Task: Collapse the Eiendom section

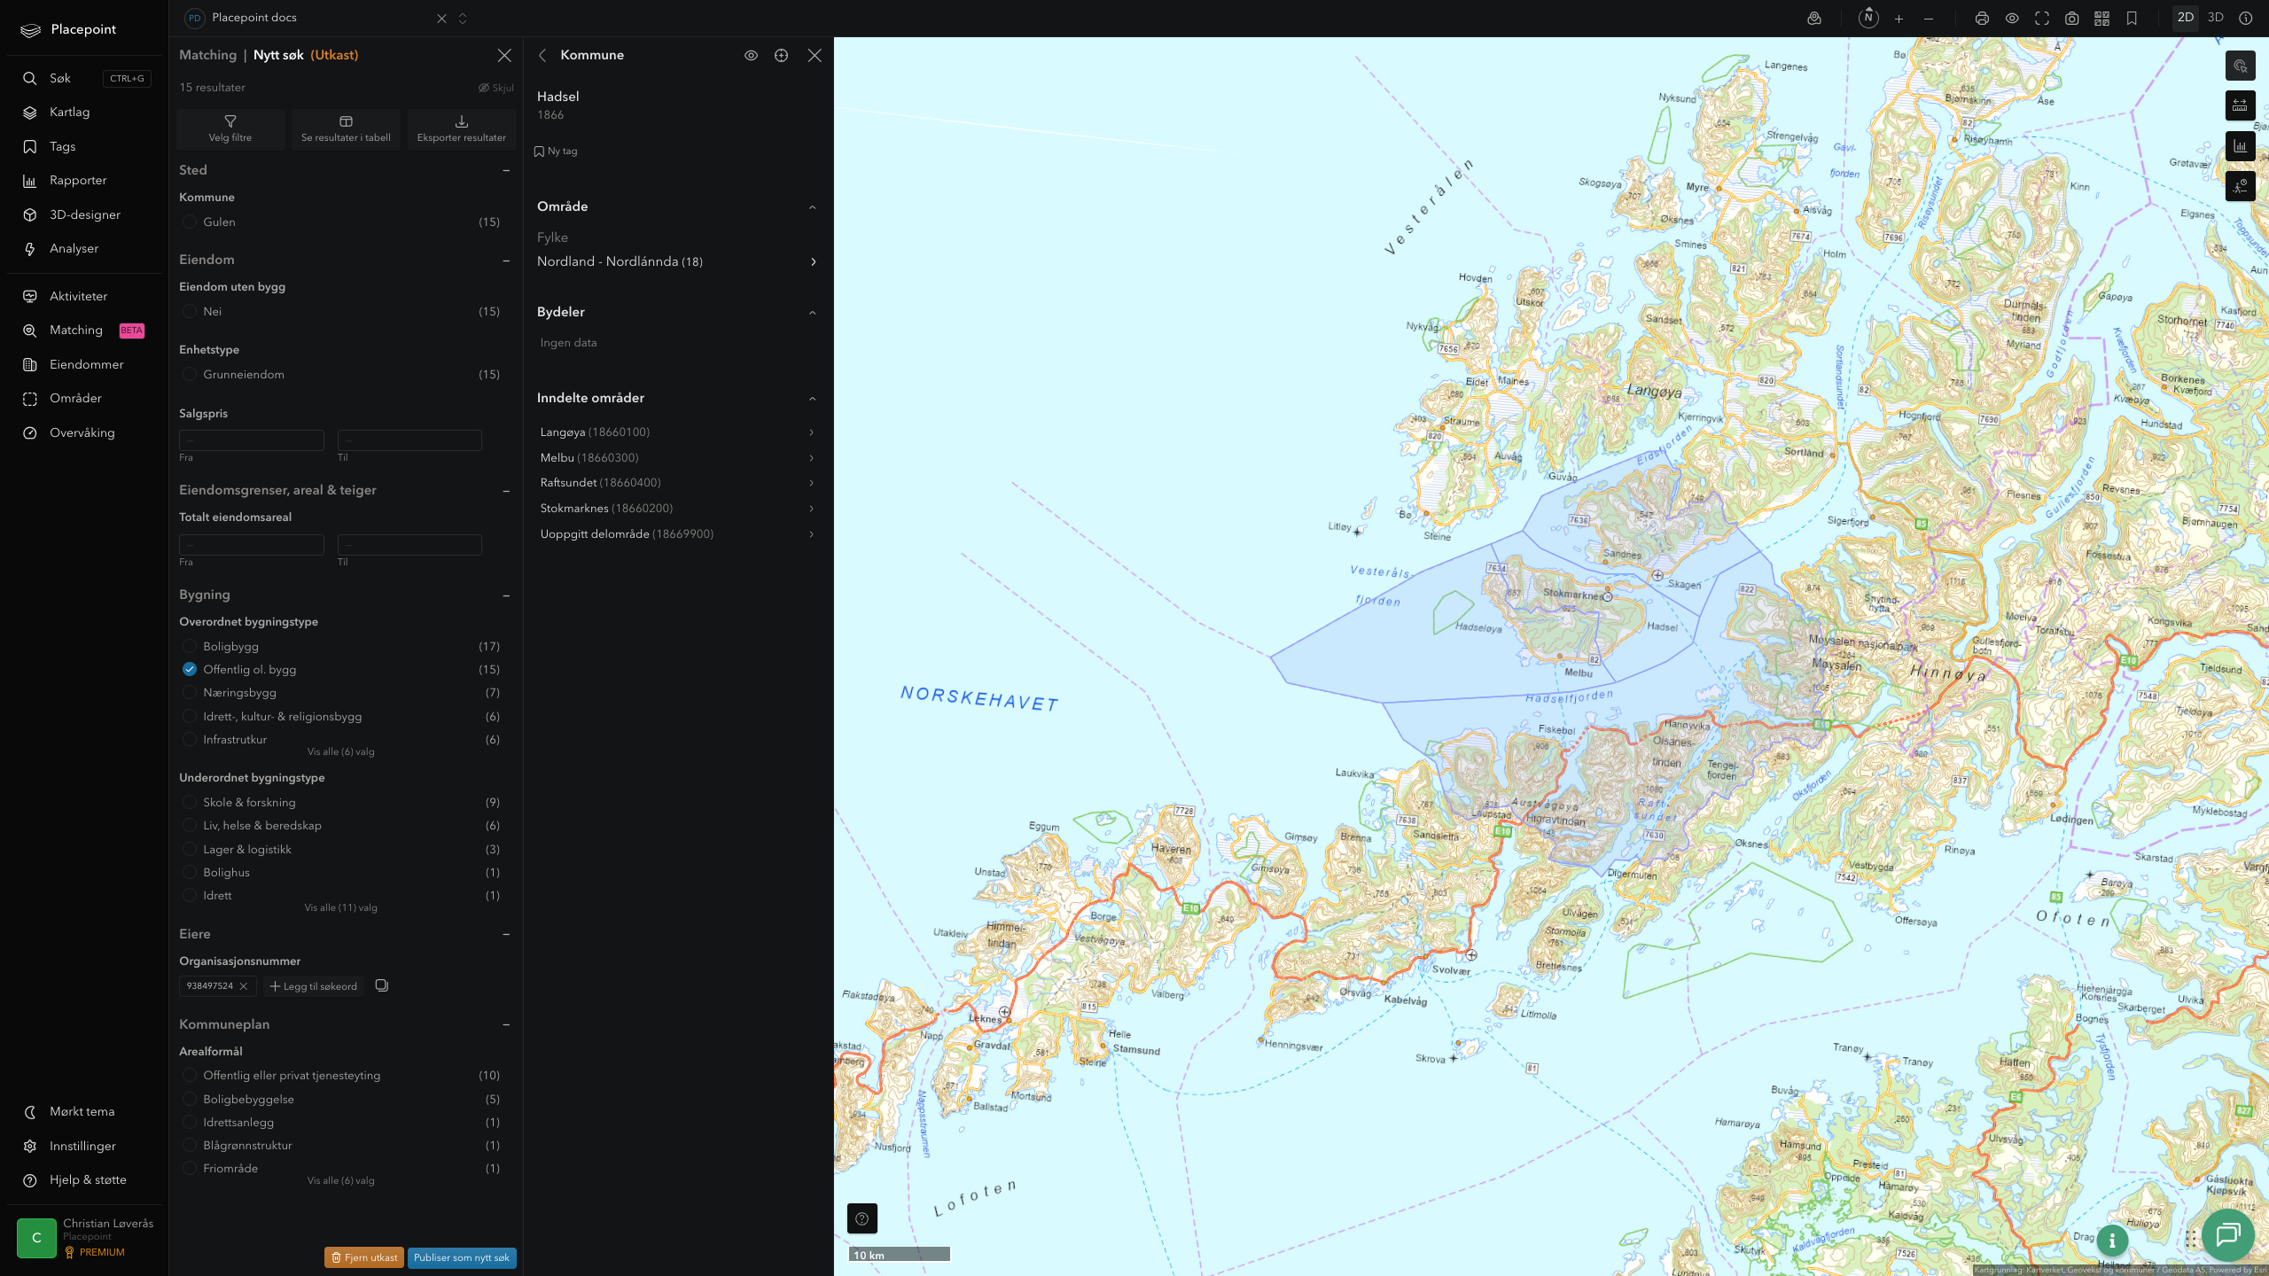Action: (506, 261)
